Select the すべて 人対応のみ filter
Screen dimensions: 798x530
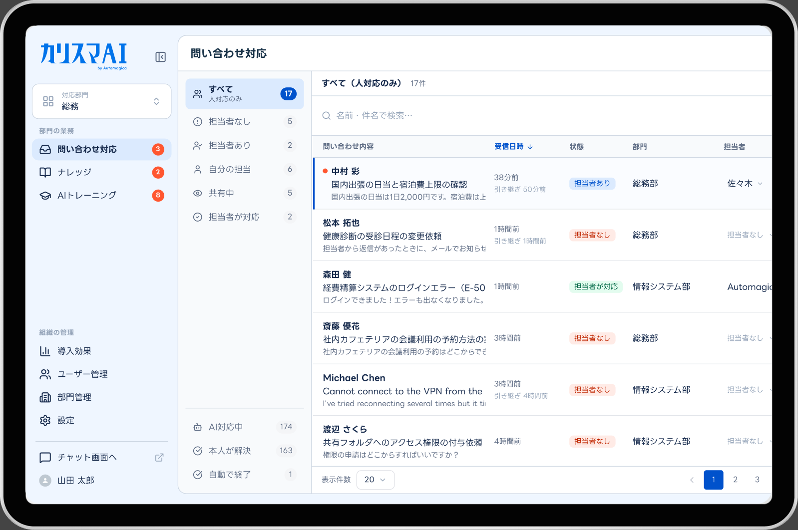(x=245, y=94)
